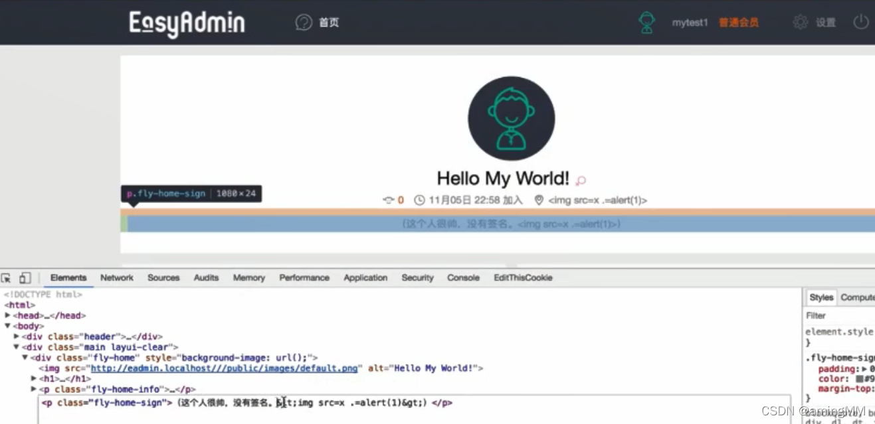Screen dimensions: 875x424
Task: Click the home question-circle icon
Action: (304, 23)
